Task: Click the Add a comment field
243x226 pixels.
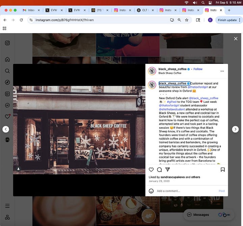Action: 187,191
